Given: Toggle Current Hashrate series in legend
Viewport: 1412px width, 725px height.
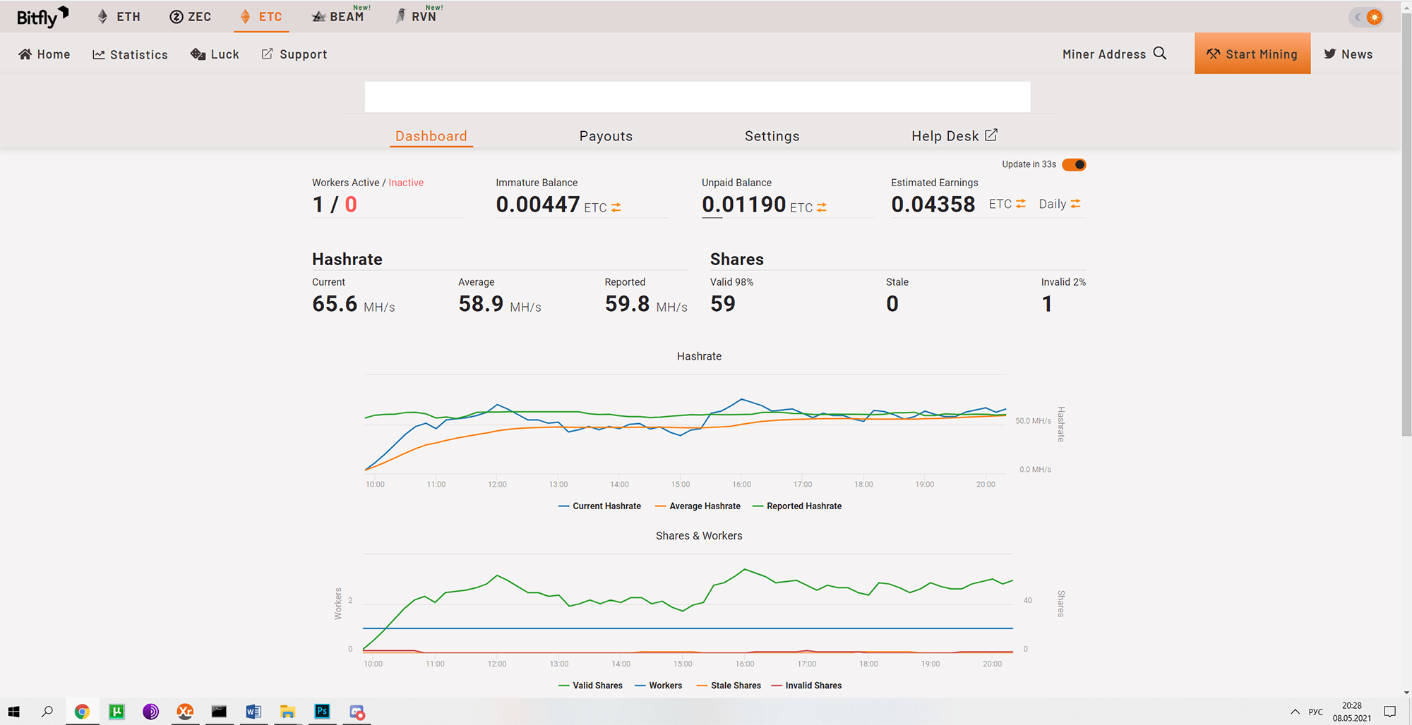Looking at the screenshot, I should tap(600, 506).
